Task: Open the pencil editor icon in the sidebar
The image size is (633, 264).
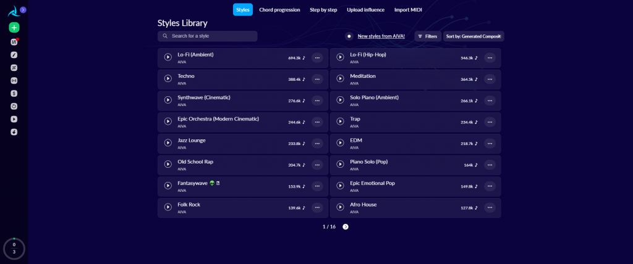Action: tap(14, 55)
